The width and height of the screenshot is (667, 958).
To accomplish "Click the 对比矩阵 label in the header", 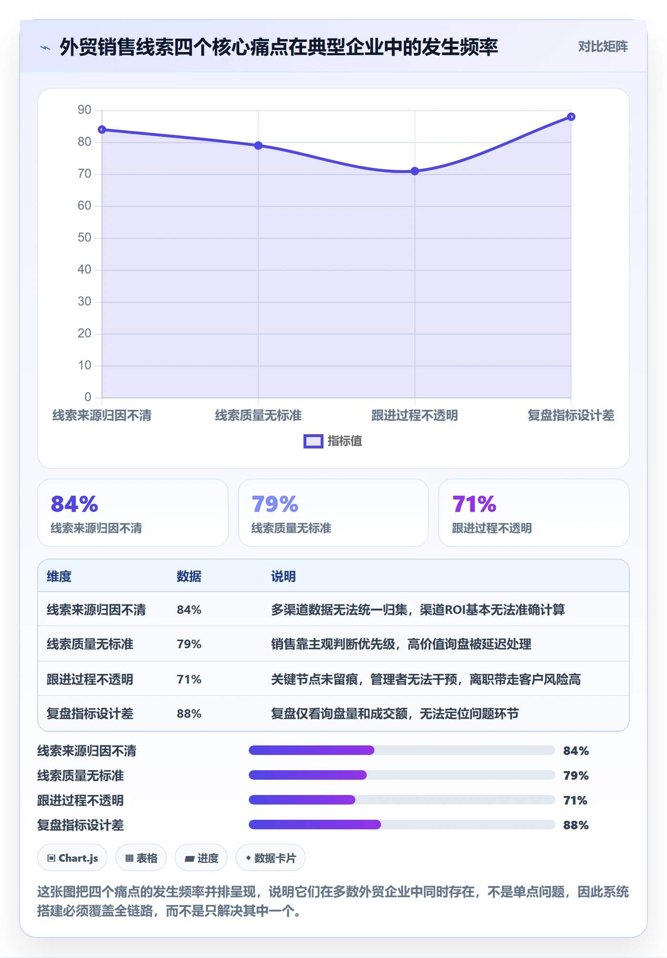I will coord(603,47).
